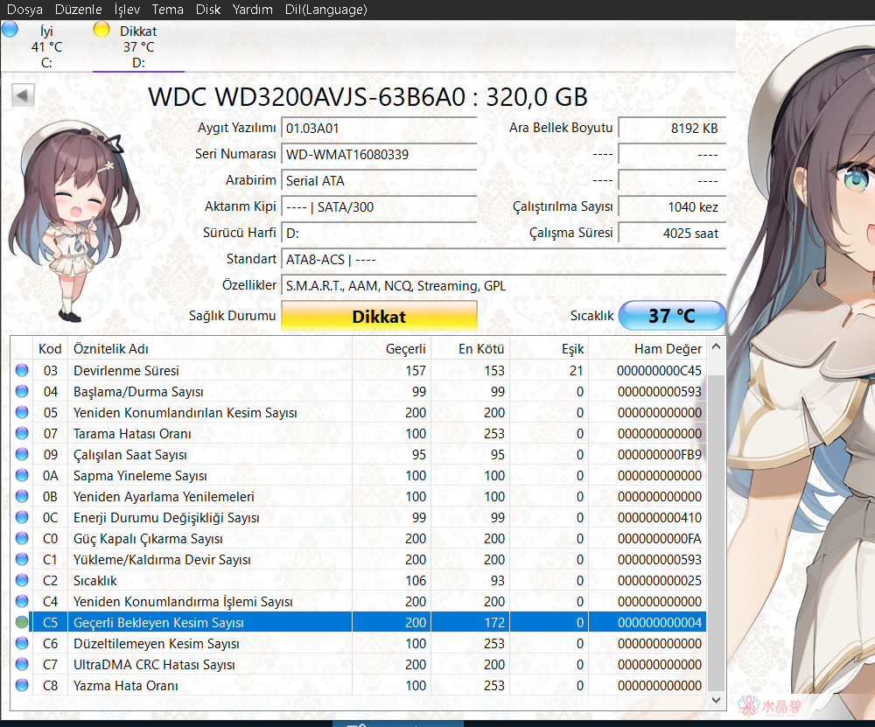Viewport: 875px width, 727px height.
Task: Click the blue status orb for drive C:
Action: (x=10, y=29)
